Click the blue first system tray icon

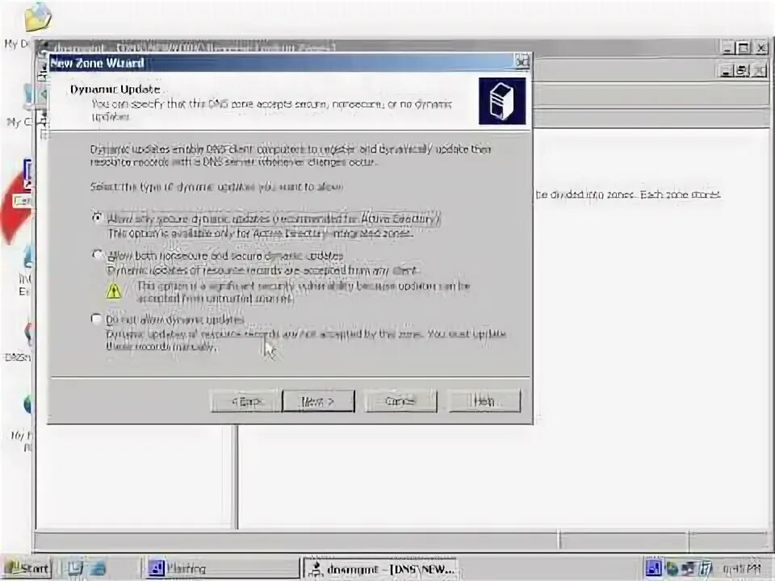click(652, 568)
